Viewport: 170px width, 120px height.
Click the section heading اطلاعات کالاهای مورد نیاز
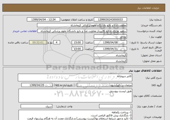click(145, 71)
